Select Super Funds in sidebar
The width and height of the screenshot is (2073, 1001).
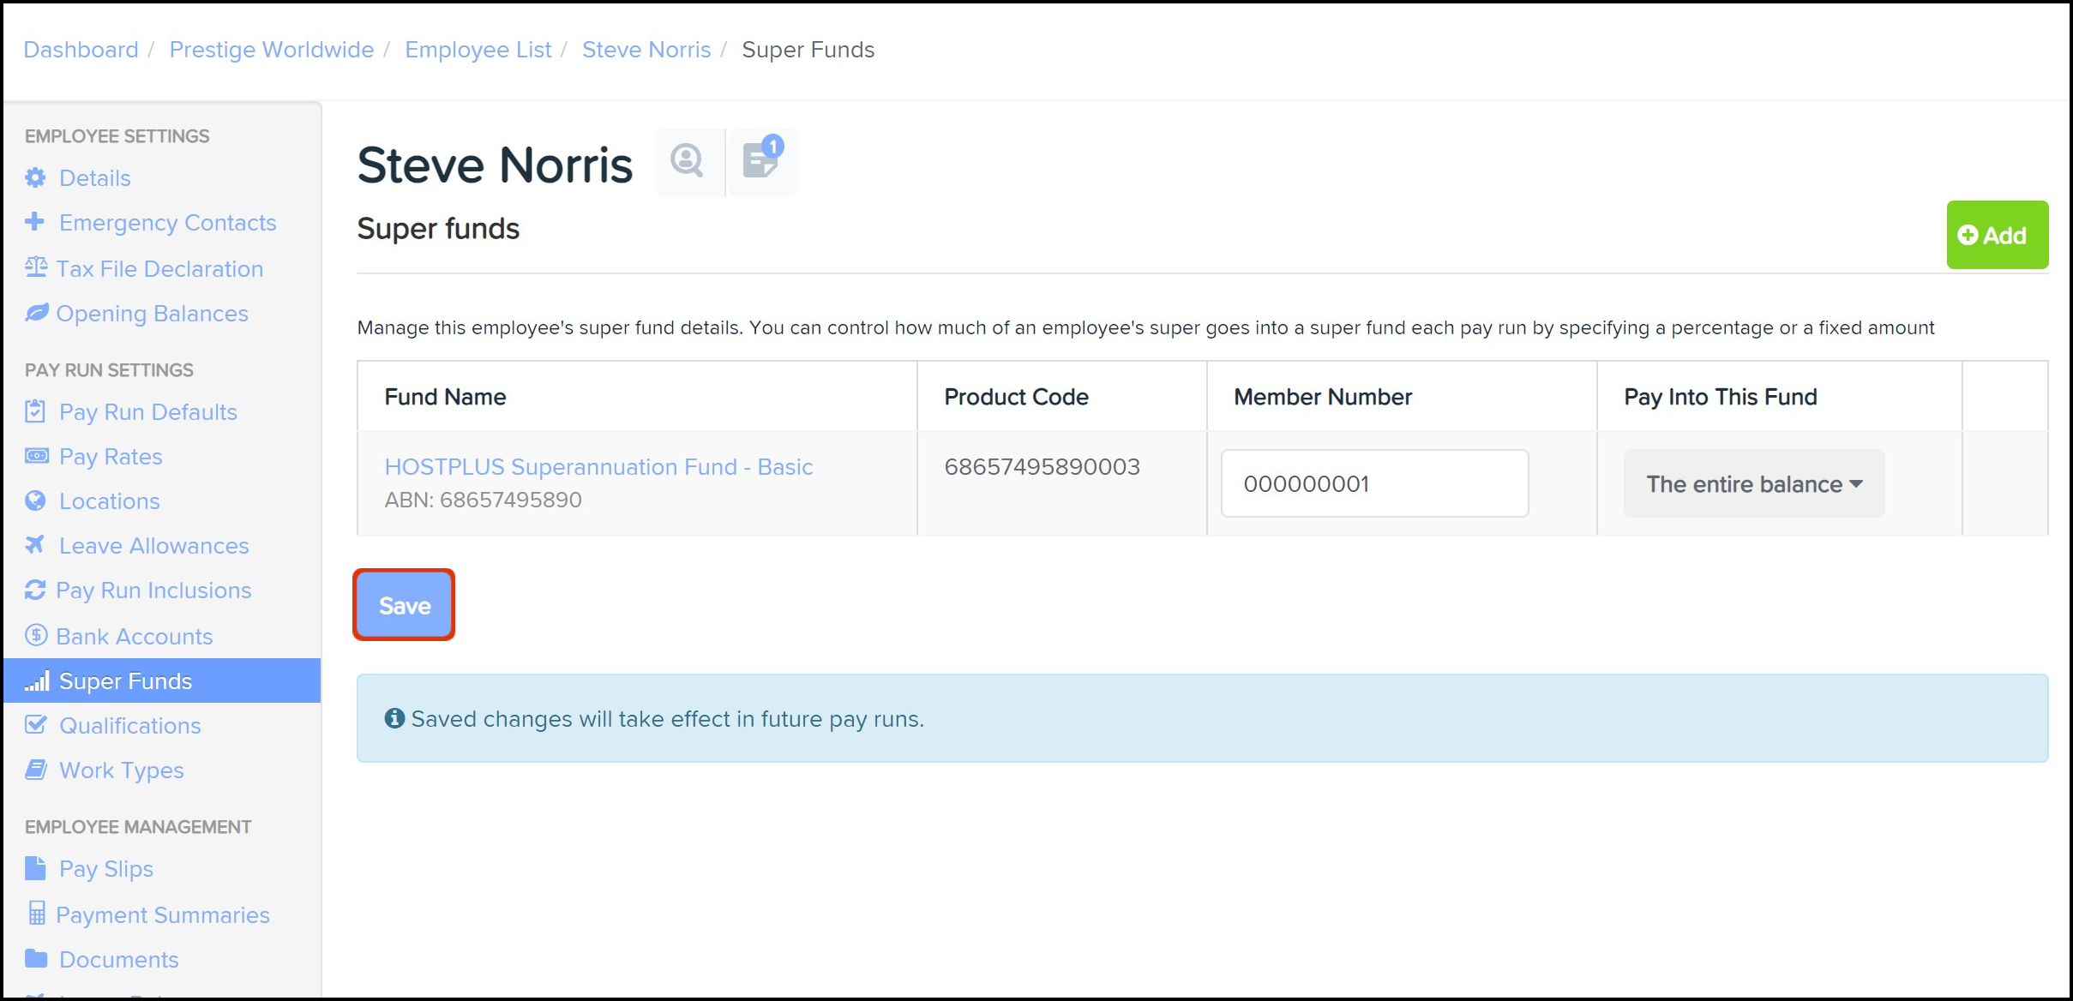(125, 681)
